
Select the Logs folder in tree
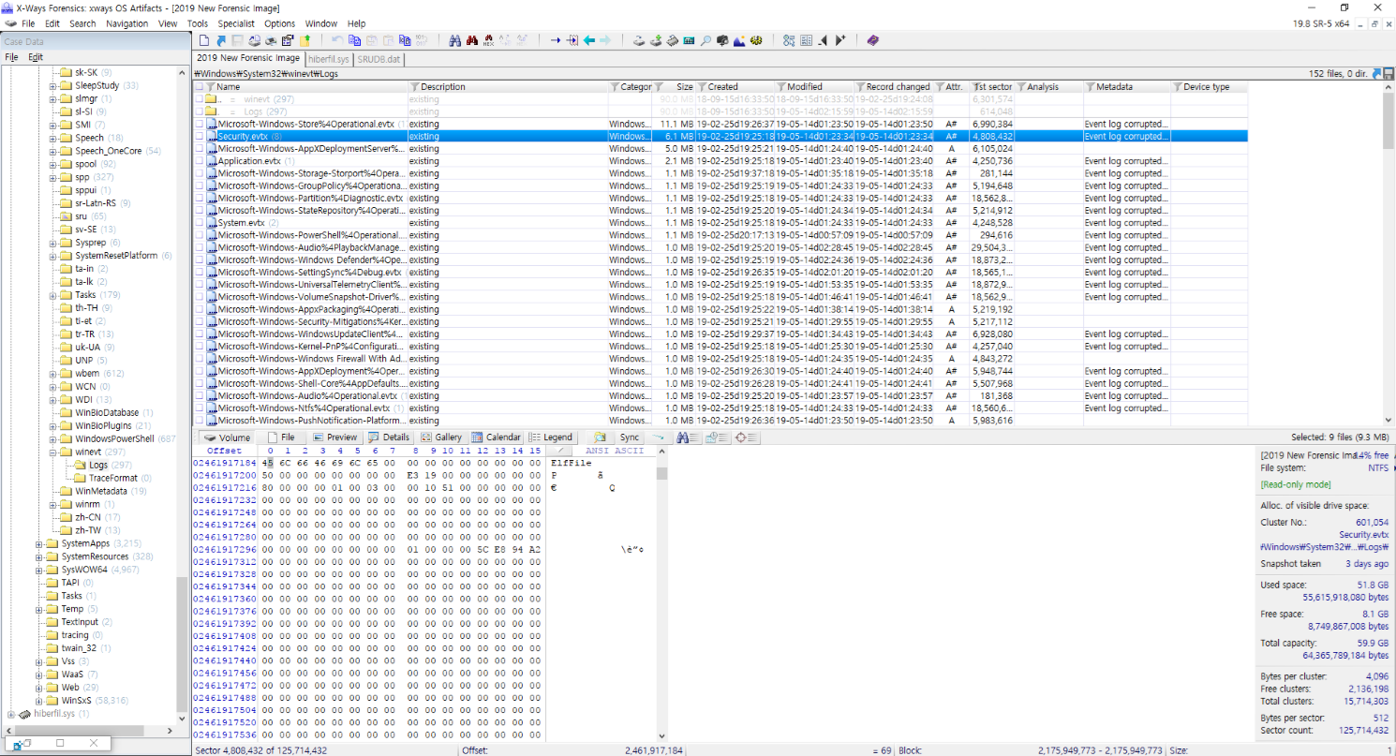click(98, 465)
